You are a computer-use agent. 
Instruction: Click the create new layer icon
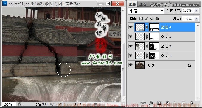tap(184, 103)
